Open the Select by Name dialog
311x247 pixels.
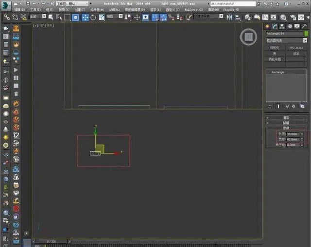(59, 18)
